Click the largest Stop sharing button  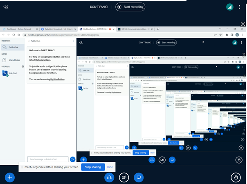pos(93,167)
